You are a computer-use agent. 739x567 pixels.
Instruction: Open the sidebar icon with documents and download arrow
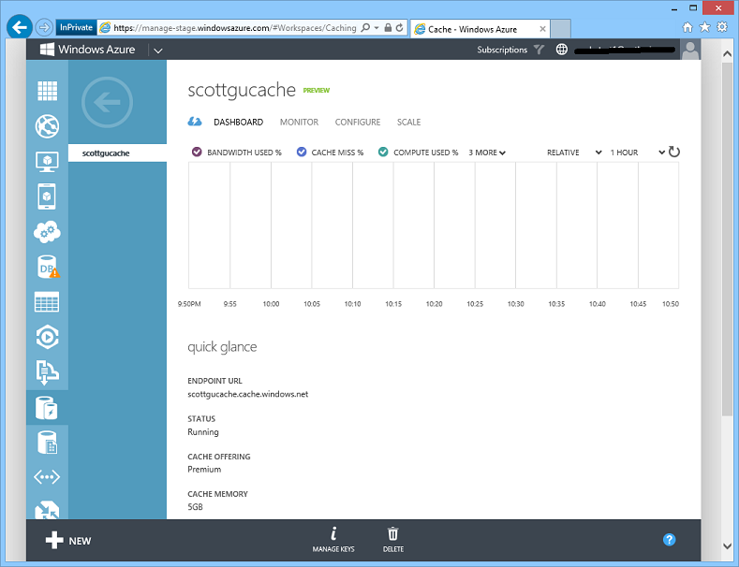(x=47, y=372)
